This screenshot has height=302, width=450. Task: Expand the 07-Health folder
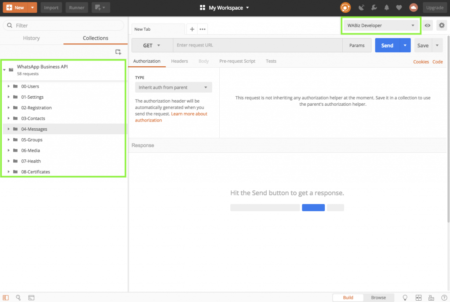coord(9,161)
